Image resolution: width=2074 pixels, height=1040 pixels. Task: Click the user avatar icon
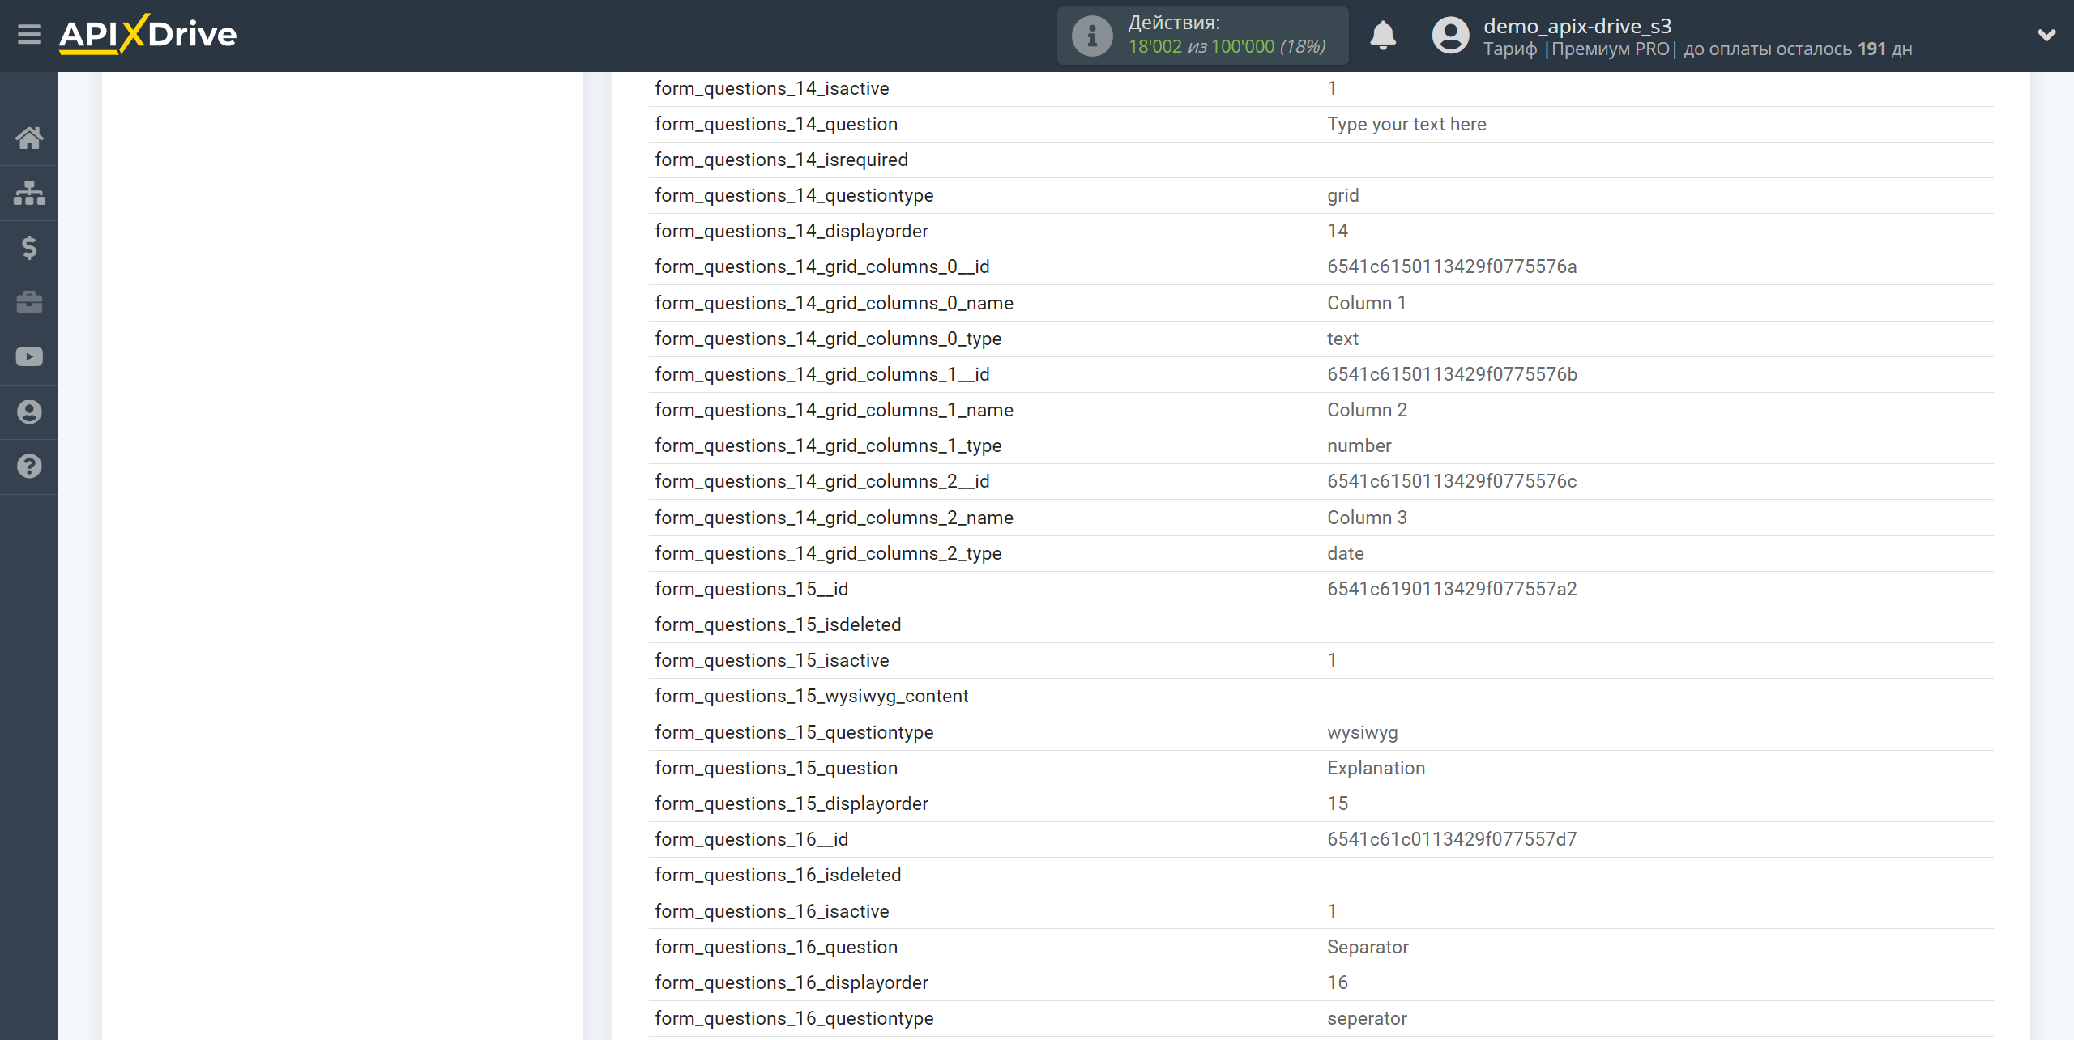[x=1450, y=36]
